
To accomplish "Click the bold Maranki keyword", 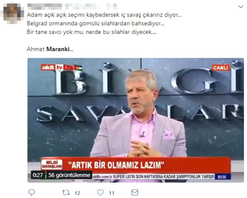I will [x=58, y=49].
